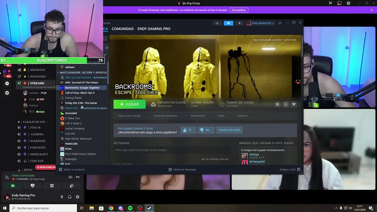377x212 pixels.
Task: Select Grounded in the game list
Action: click(71, 113)
